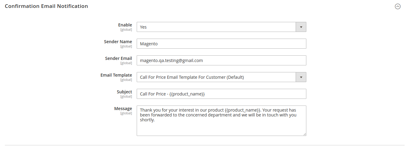Click the Sender Name label
Viewport: 411px width, 149px height.
coord(118,42)
